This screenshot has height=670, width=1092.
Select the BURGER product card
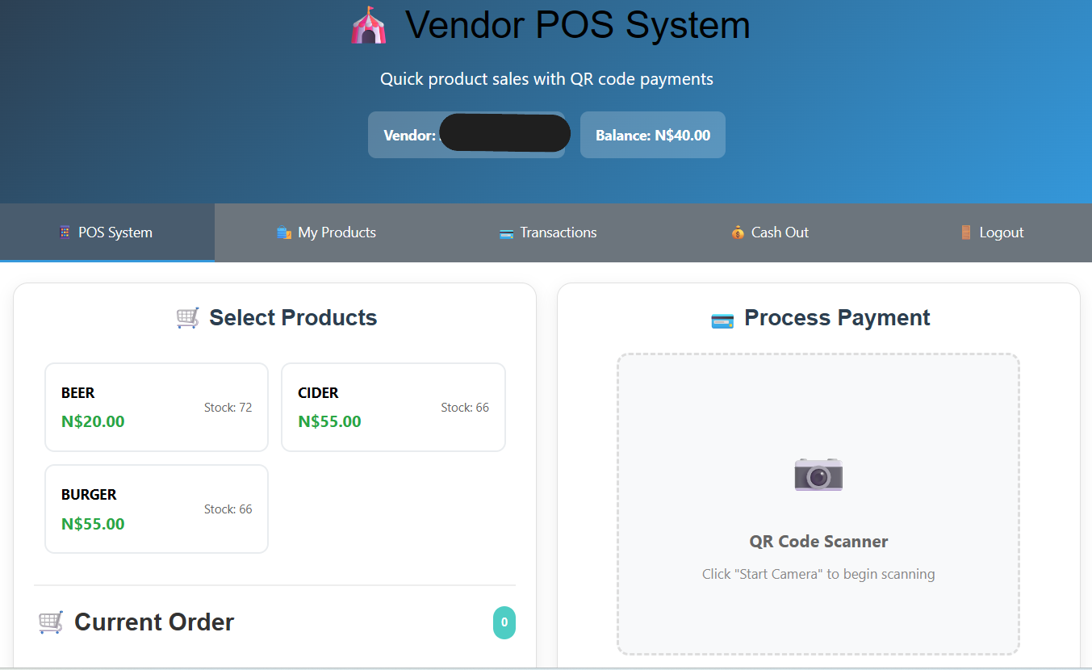(x=157, y=509)
